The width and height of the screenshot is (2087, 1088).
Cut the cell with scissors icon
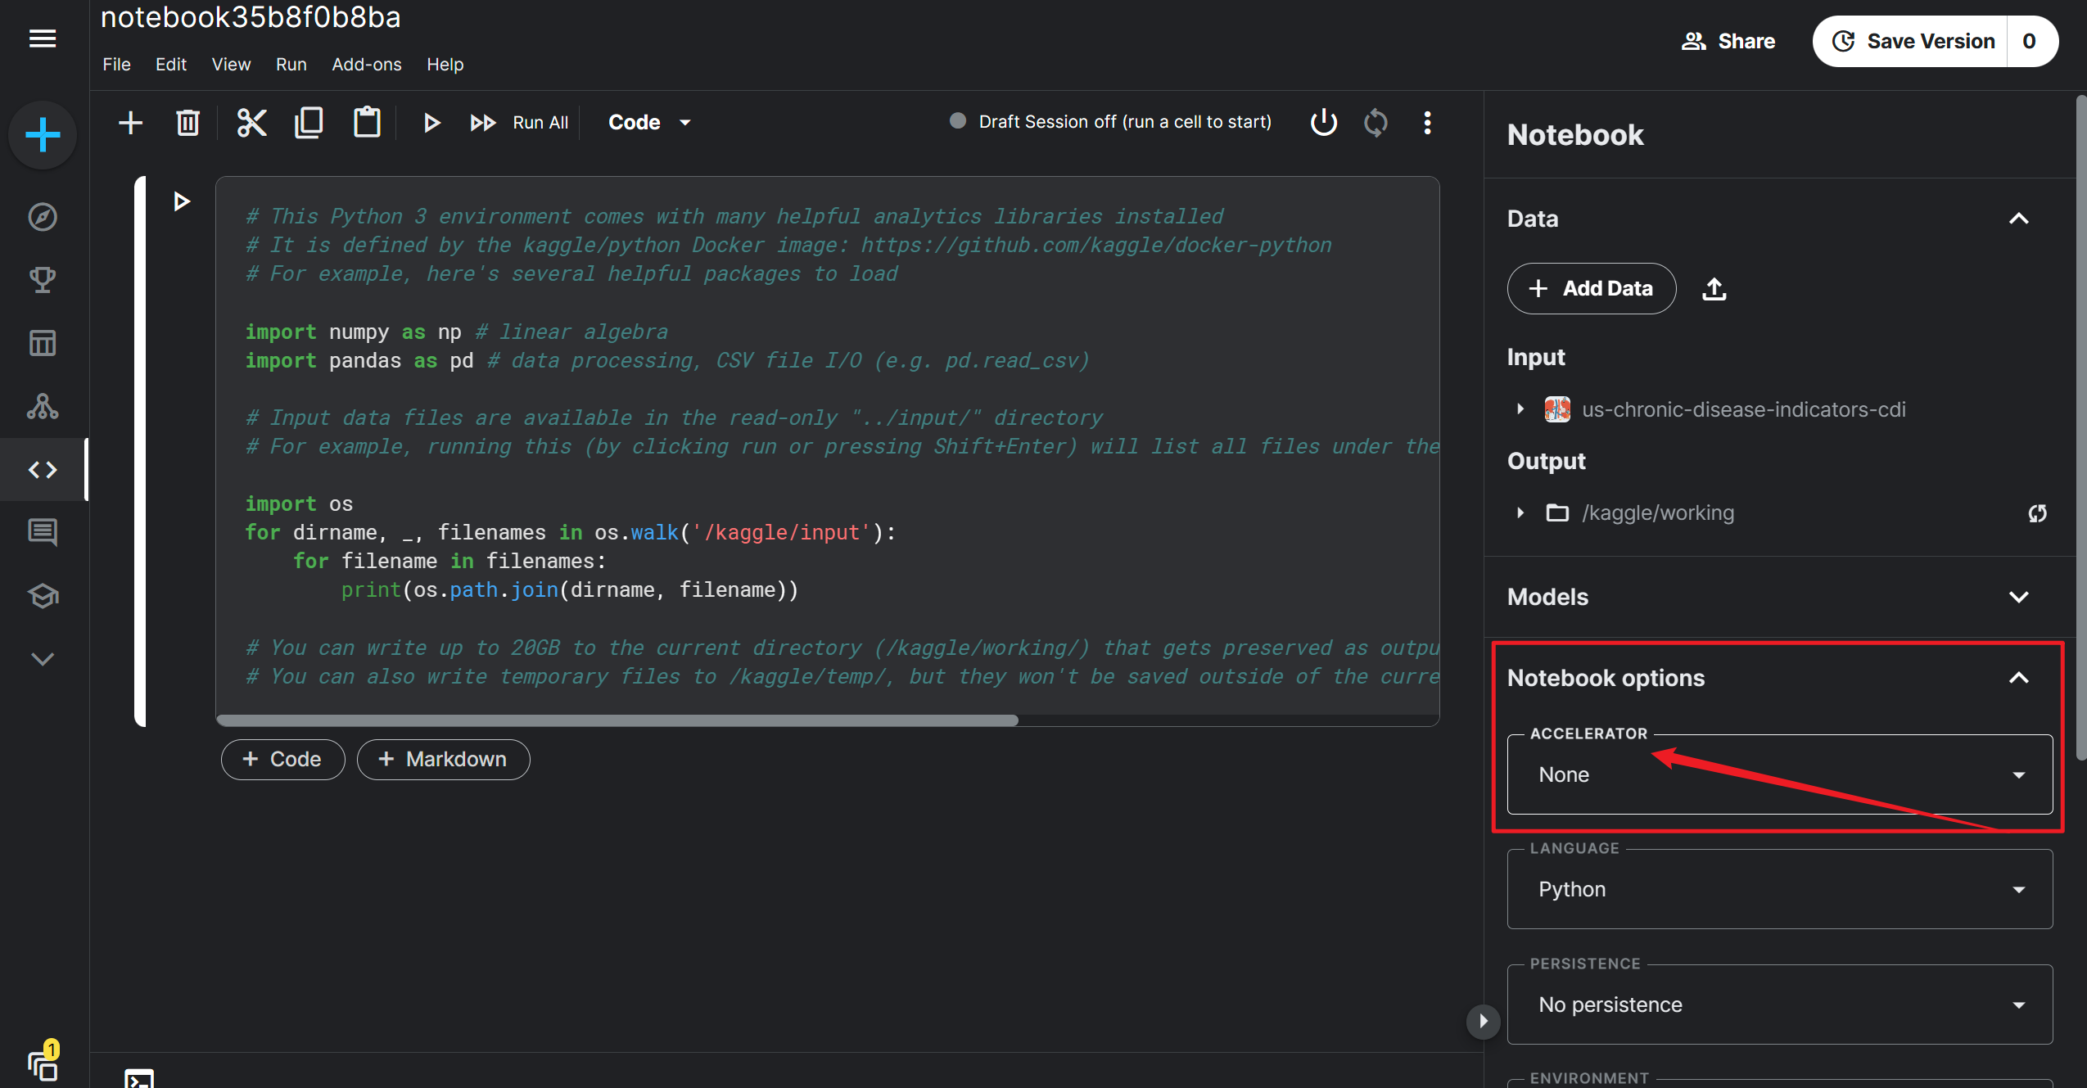click(x=251, y=123)
